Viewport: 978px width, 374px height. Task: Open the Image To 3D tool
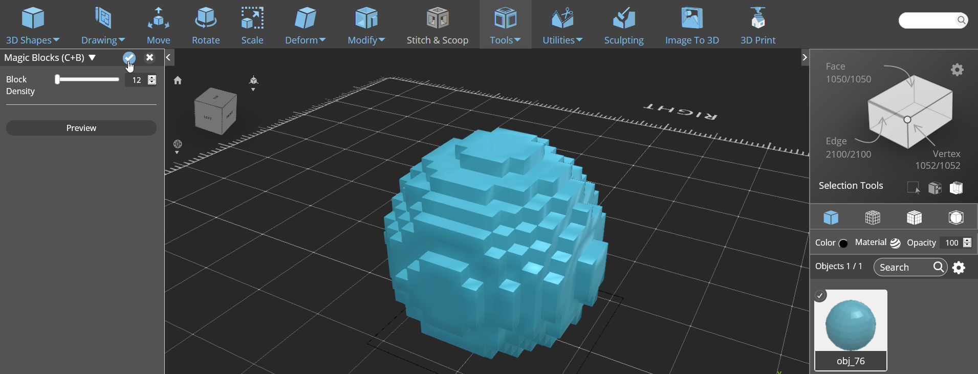tap(692, 25)
